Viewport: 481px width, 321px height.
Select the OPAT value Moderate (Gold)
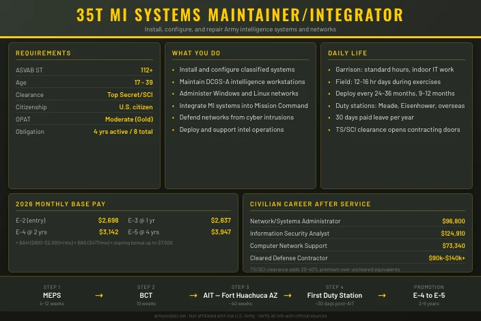click(x=129, y=119)
